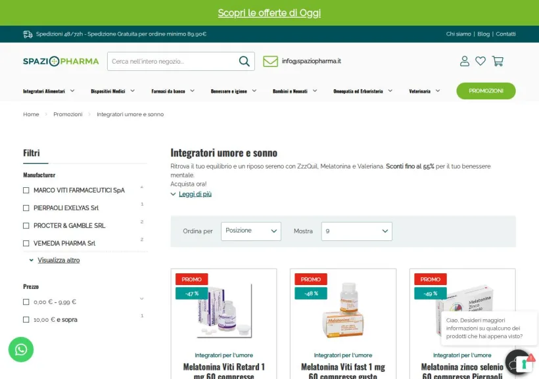Open the wishlist heart icon

tap(480, 61)
